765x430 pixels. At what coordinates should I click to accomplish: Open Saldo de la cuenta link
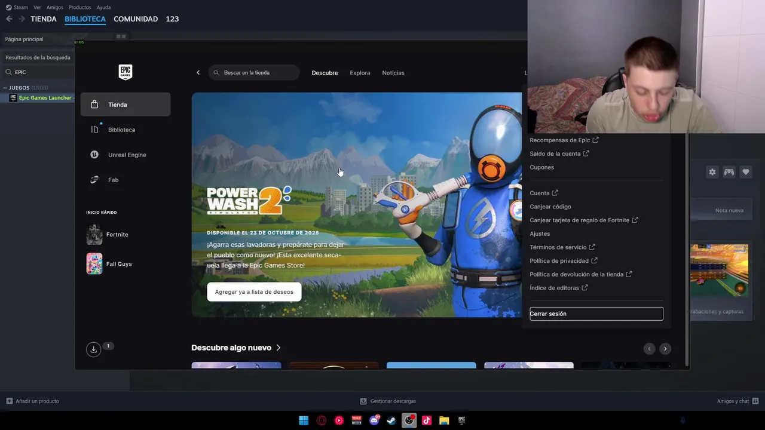(559, 153)
